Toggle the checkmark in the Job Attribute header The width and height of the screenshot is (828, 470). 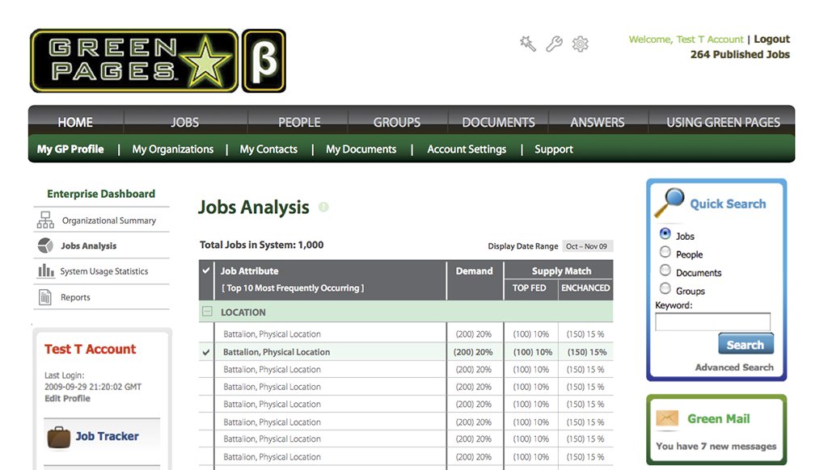206,271
